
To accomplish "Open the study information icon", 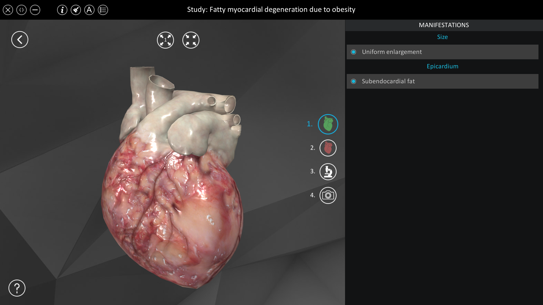I will click(62, 10).
